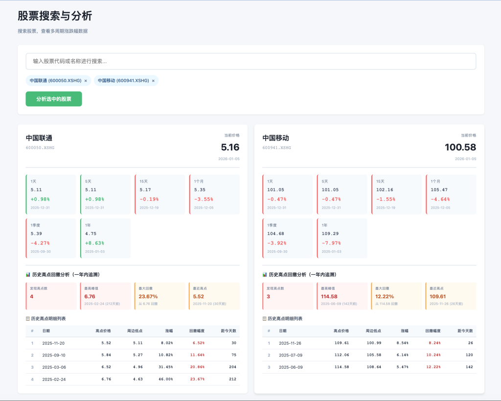Remove 中国移动 (600941.XSHG) tag

tap(153, 81)
